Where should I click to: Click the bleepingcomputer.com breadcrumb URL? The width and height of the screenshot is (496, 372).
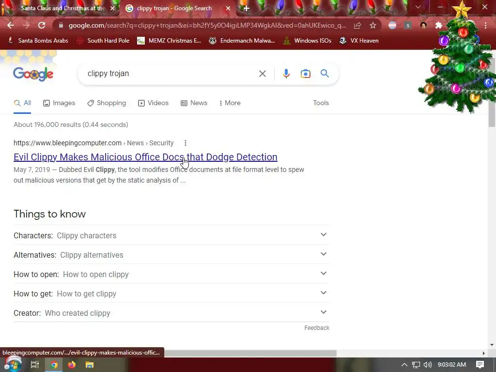coord(93,143)
